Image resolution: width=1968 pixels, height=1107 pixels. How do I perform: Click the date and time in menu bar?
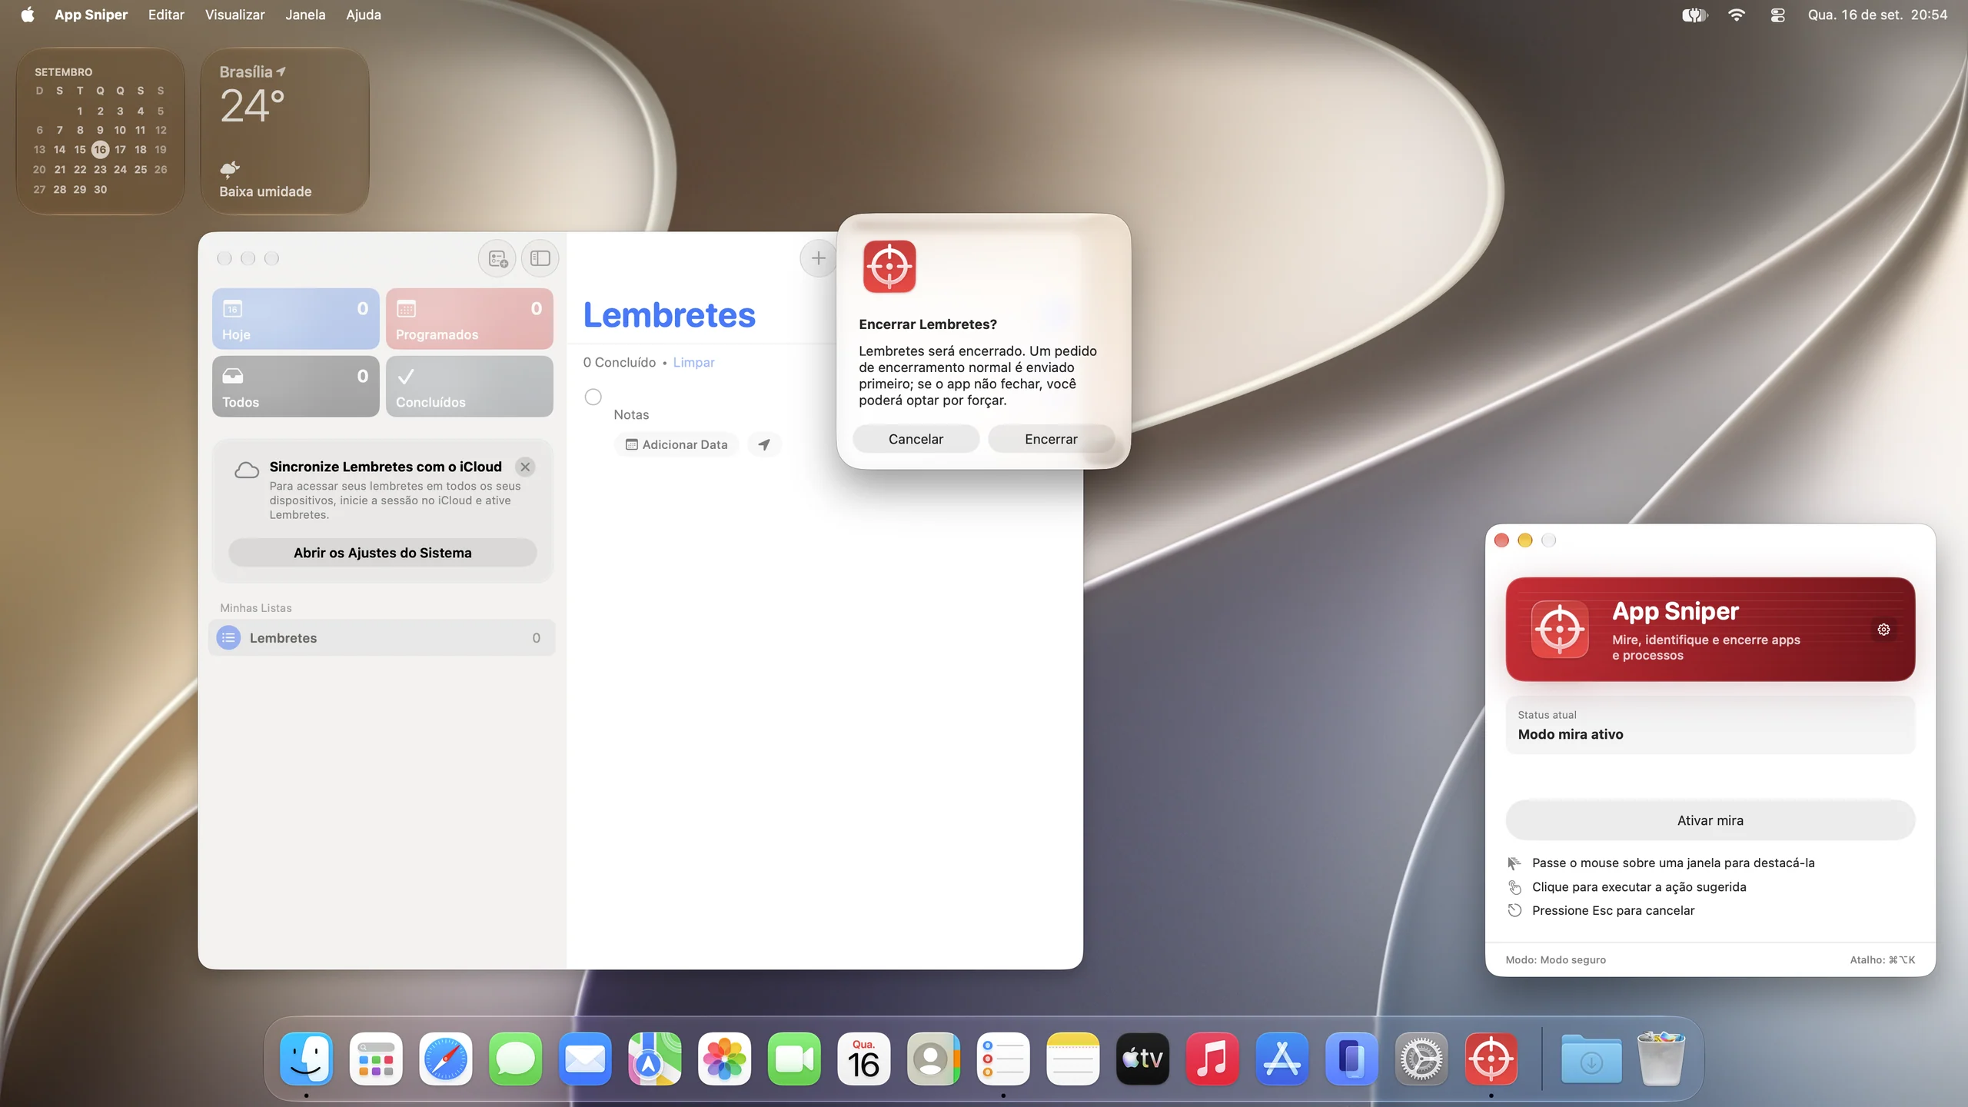tap(1877, 15)
